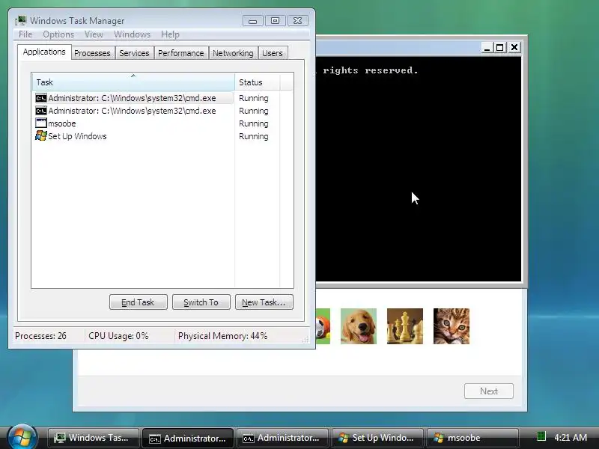Maximize the command prompt window
Viewport: 599px width, 449px height.
(500, 47)
